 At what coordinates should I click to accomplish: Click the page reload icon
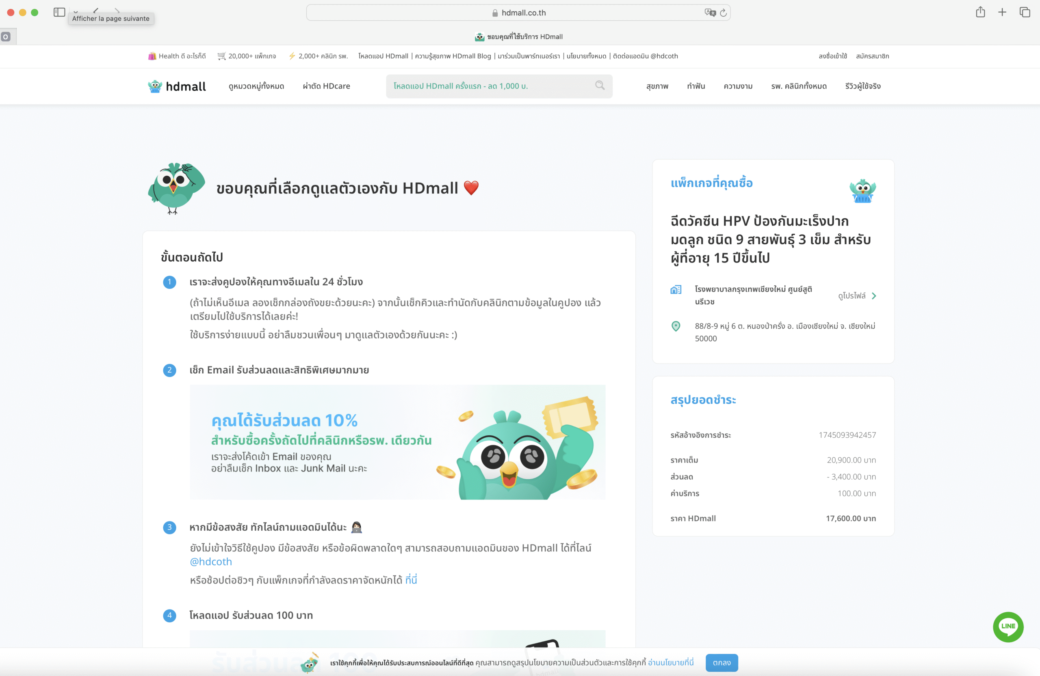coord(723,13)
